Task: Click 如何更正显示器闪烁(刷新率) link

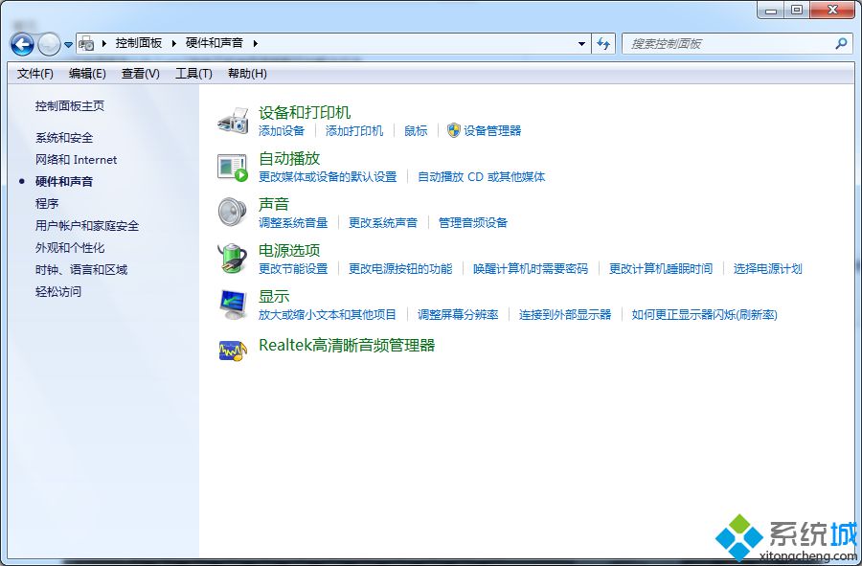Action: coord(704,314)
